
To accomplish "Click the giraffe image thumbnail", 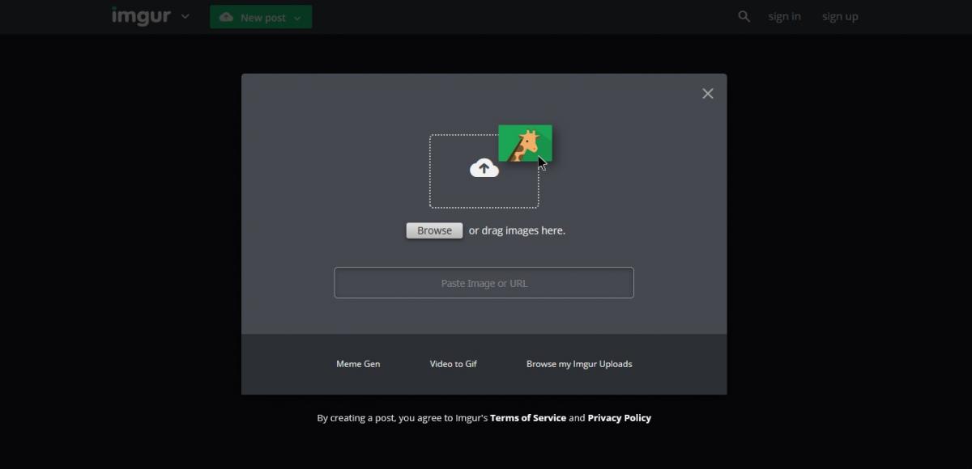I will tap(525, 143).
